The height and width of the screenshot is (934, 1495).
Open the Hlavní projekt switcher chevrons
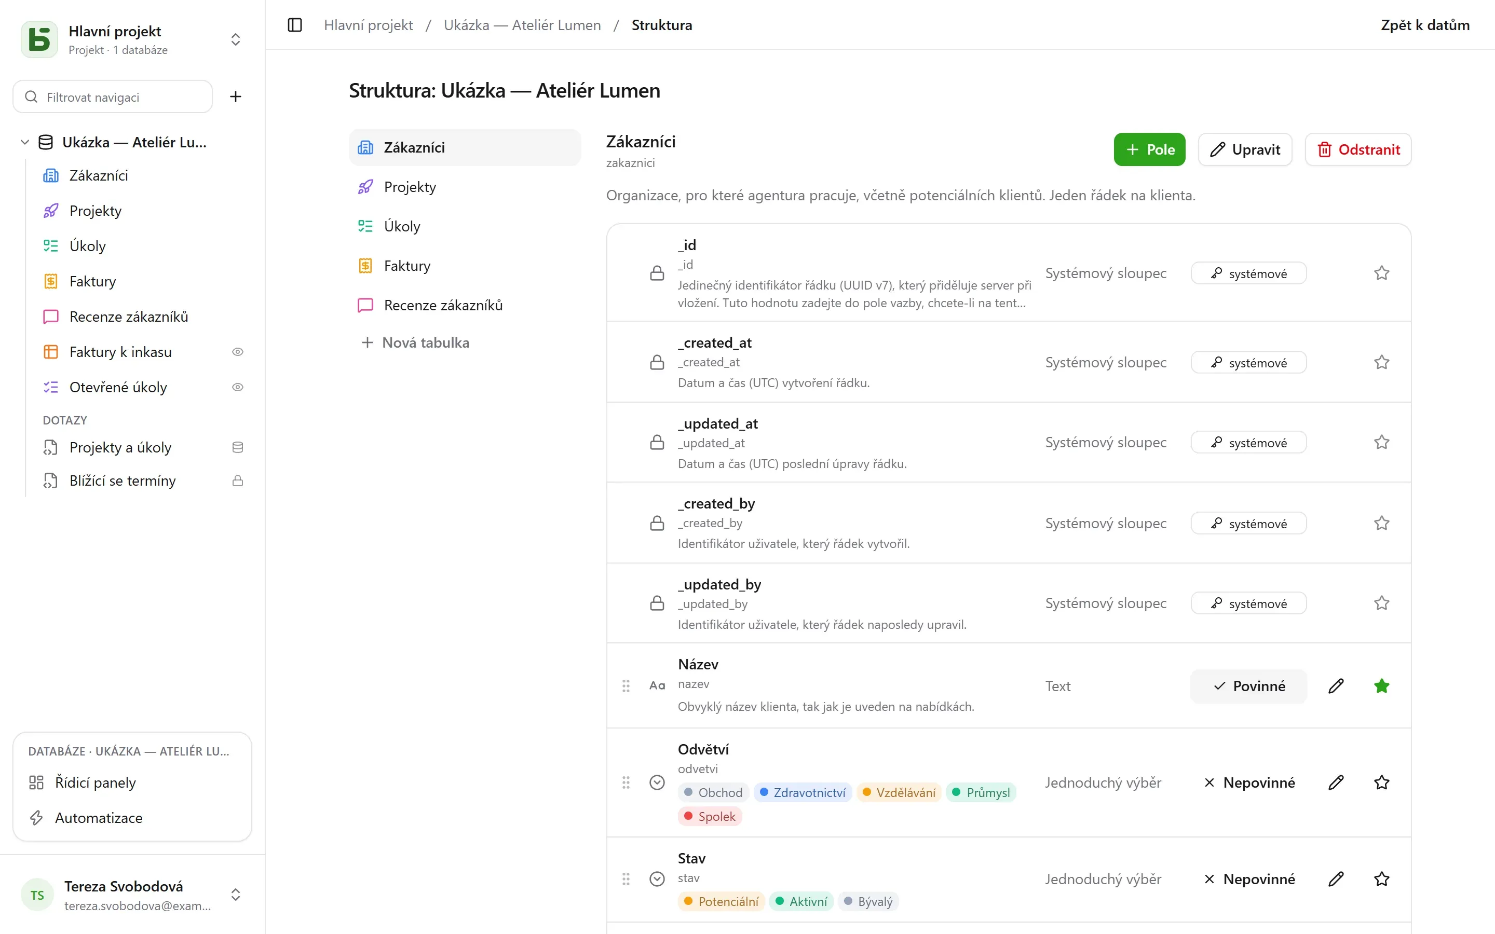pyautogui.click(x=235, y=39)
